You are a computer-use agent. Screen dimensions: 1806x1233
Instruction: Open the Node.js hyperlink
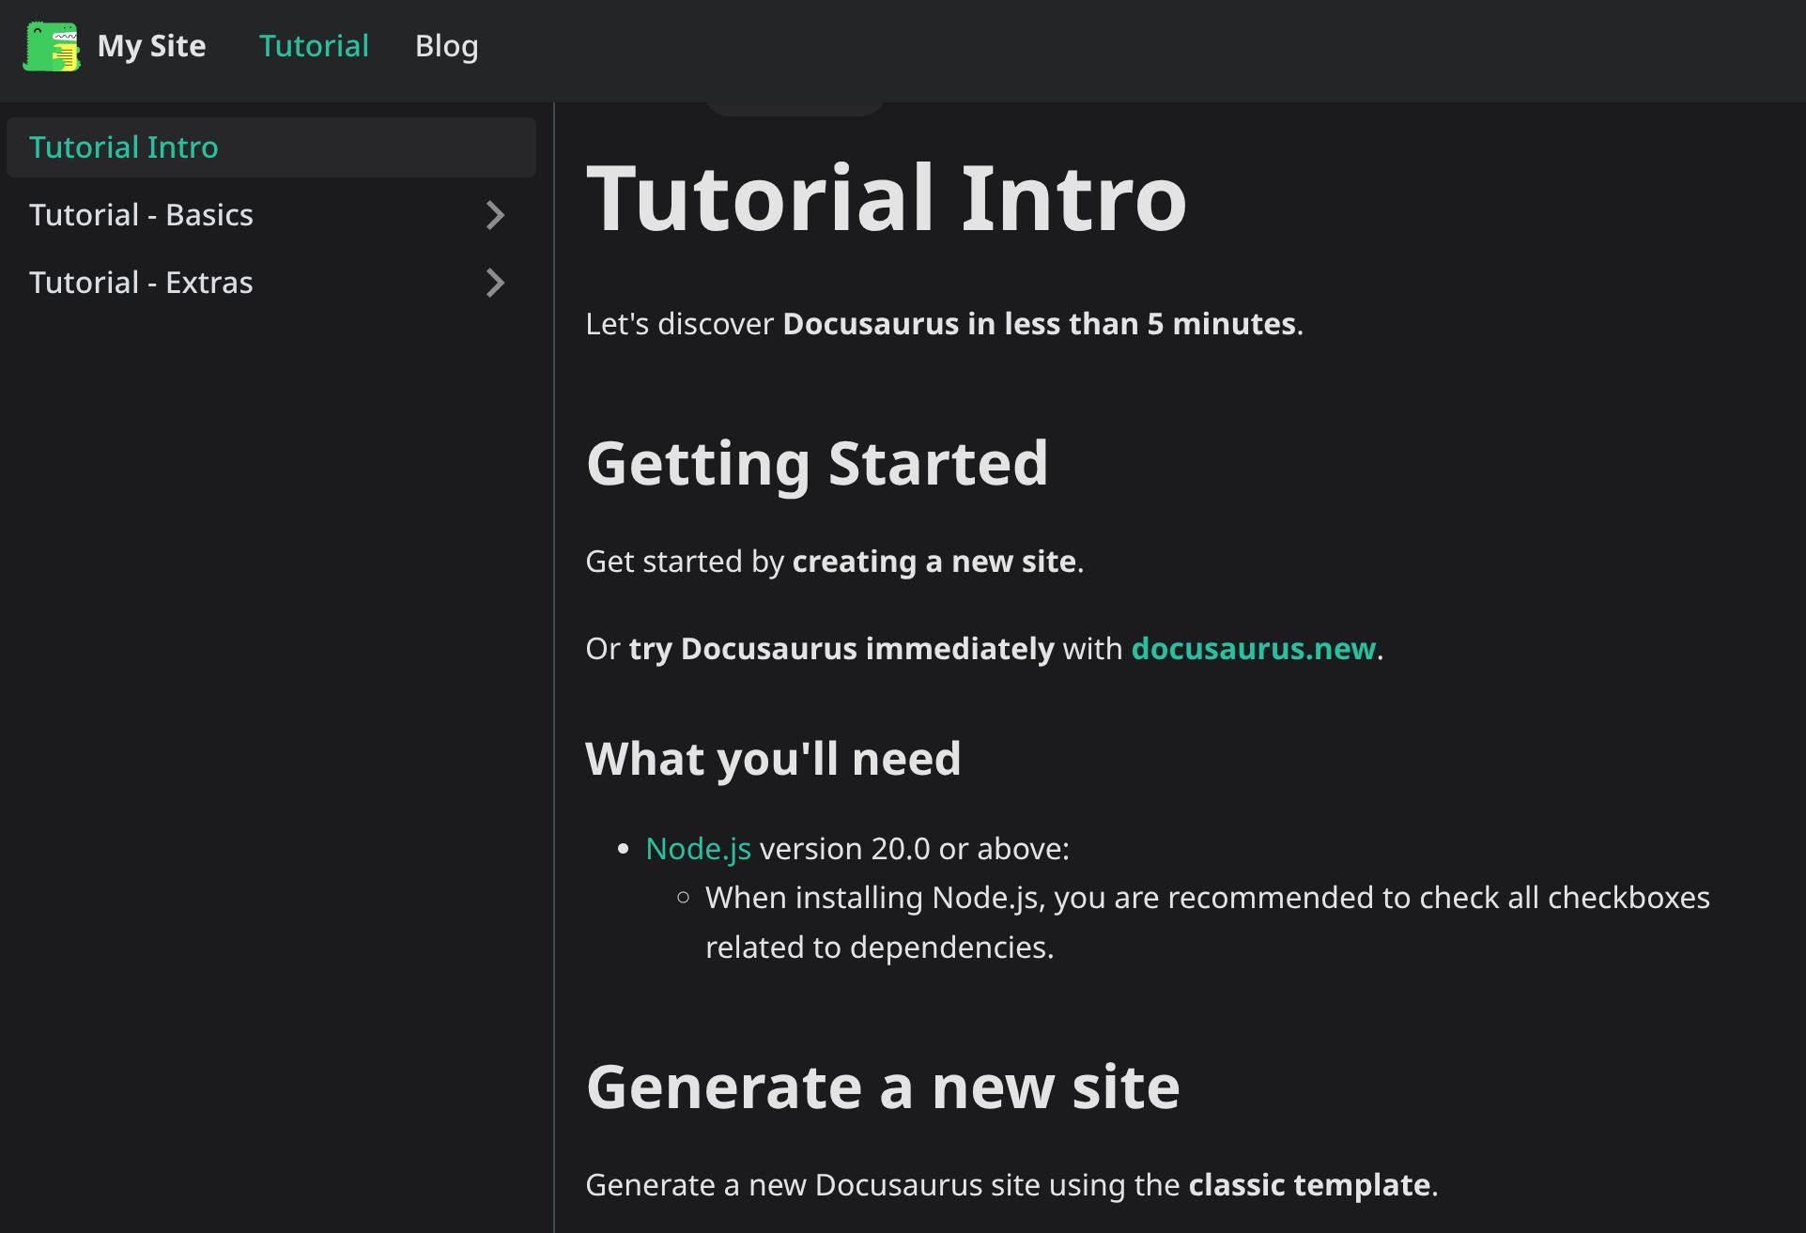tap(698, 849)
